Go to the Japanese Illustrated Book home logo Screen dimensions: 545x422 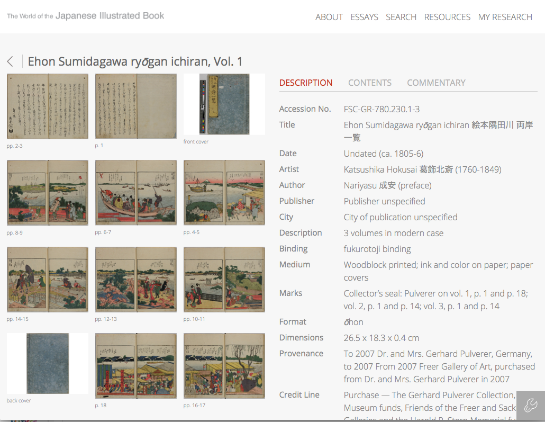click(x=86, y=16)
